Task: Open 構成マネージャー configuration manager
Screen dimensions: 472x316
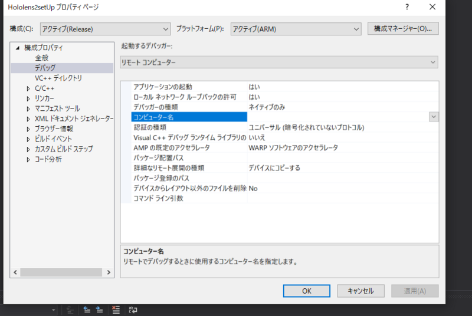Action: click(403, 28)
